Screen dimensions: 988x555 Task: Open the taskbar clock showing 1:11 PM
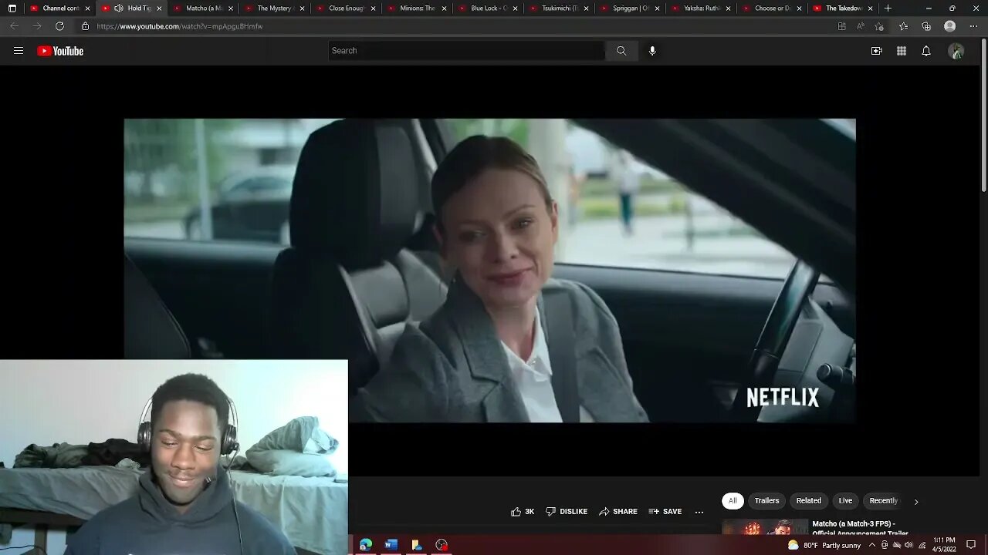tap(944, 545)
